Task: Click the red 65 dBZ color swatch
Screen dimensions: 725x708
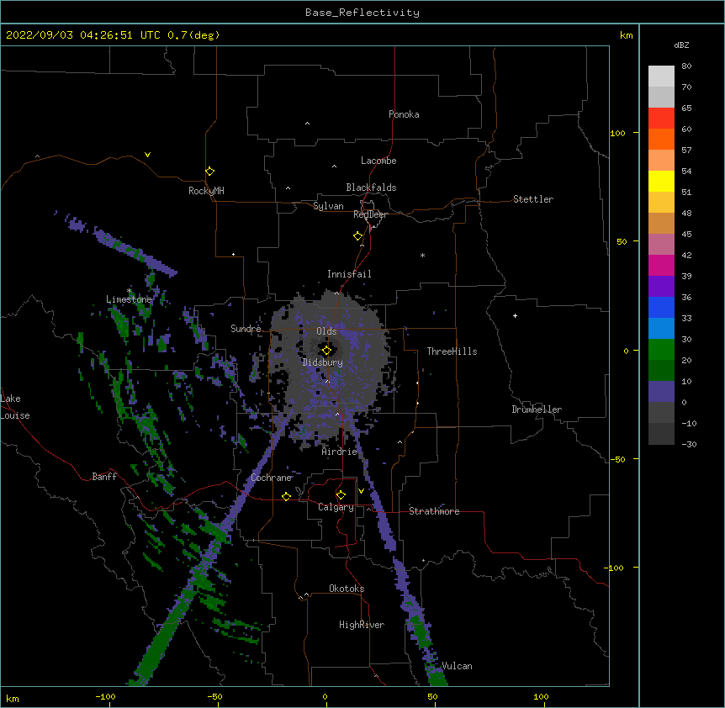Action: [661, 118]
